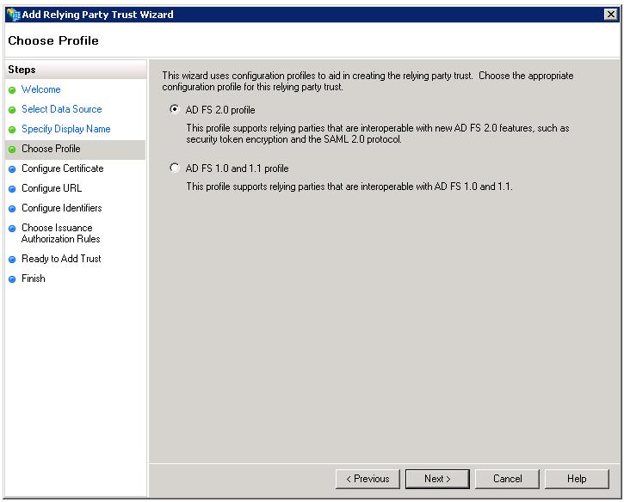
Task: Click the wizard icon in the title bar
Action: [12, 15]
